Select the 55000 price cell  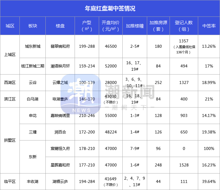pyautogui.click(x=111, y=115)
